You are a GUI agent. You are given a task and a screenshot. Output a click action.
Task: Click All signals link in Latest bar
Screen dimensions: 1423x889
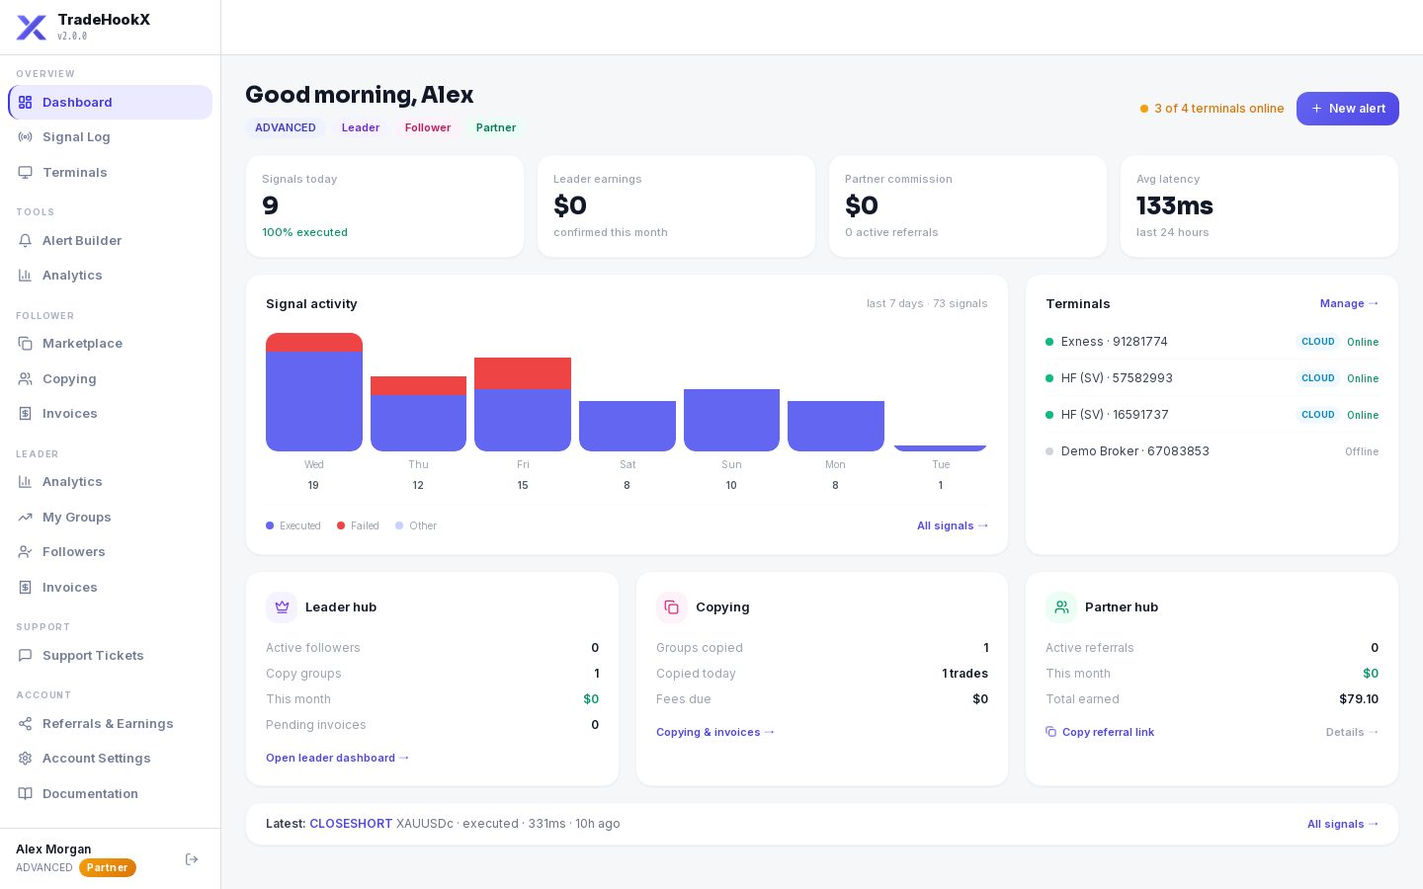1343,824
